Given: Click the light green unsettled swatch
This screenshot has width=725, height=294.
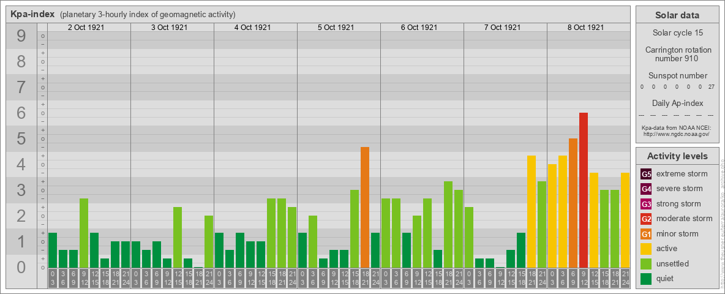Looking at the screenshot, I should [x=646, y=263].
